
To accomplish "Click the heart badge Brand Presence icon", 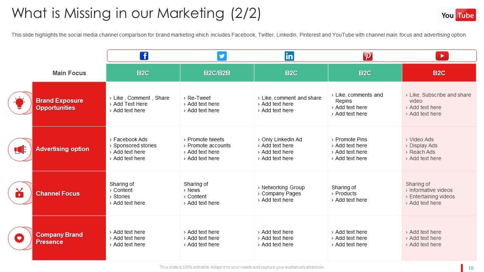I will click(19, 238).
